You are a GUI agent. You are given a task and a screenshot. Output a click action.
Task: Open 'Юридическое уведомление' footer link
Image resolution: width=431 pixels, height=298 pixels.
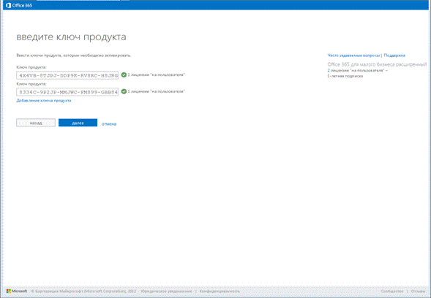(166, 291)
